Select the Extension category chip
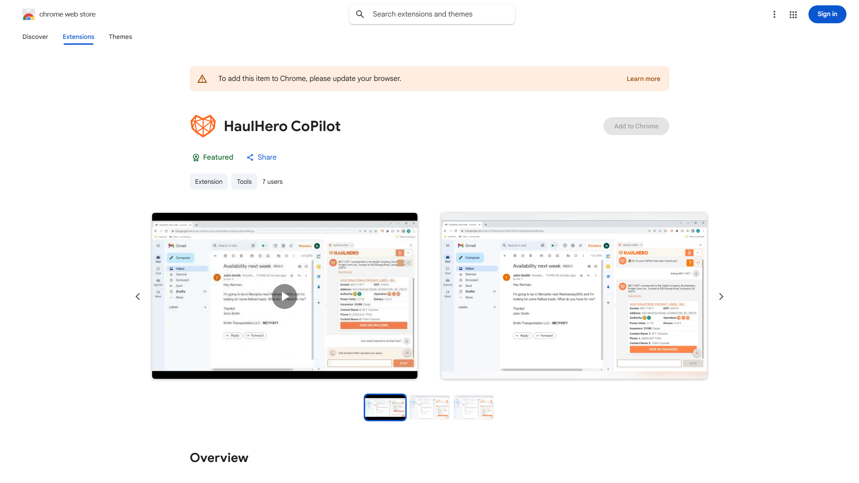 [208, 182]
